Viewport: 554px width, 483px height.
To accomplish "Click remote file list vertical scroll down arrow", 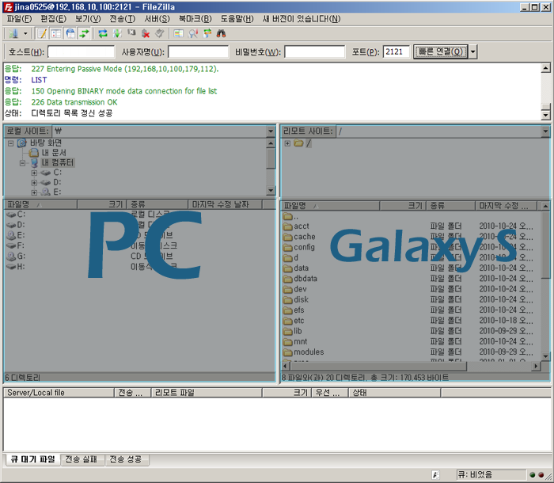I will 545,356.
